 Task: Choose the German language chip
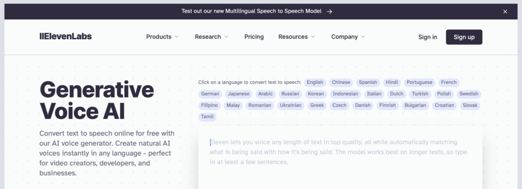210,94
